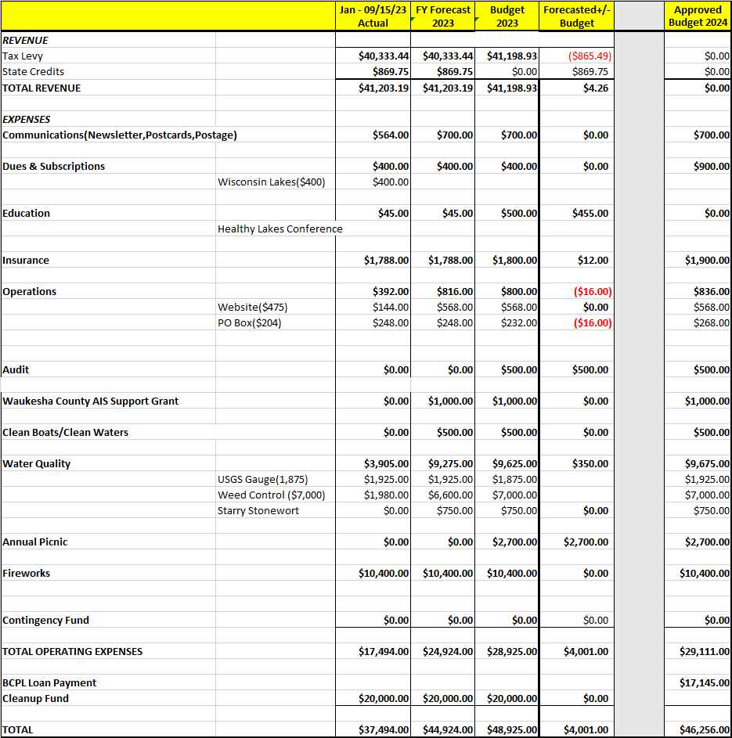Click the Insurance row label
Image resolution: width=732 pixels, height=738 pixels.
[x=26, y=261]
